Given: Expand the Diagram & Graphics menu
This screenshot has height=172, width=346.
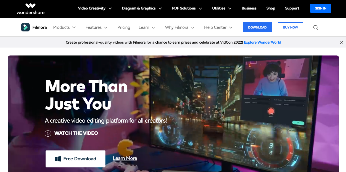Looking at the screenshot, I should coord(142,8).
